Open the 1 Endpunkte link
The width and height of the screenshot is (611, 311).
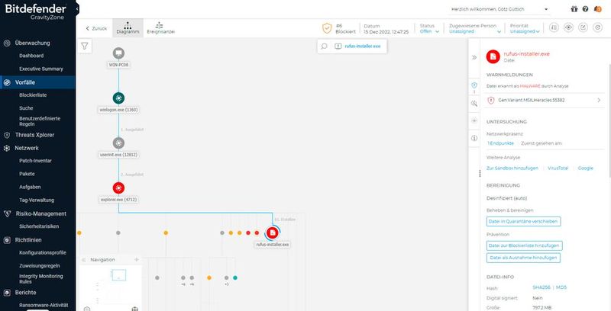[x=500, y=143]
